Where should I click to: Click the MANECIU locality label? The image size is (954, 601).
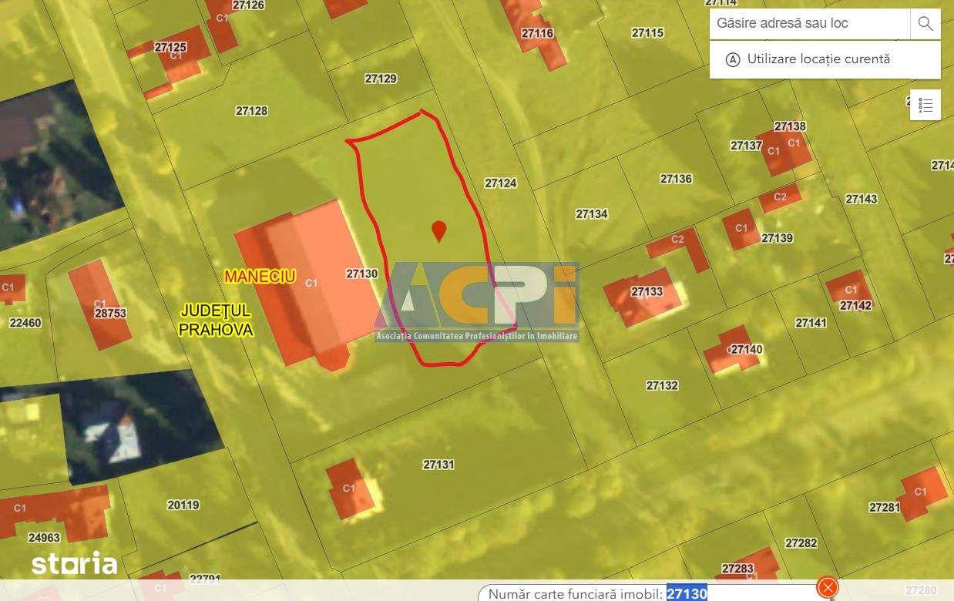pyautogui.click(x=260, y=276)
